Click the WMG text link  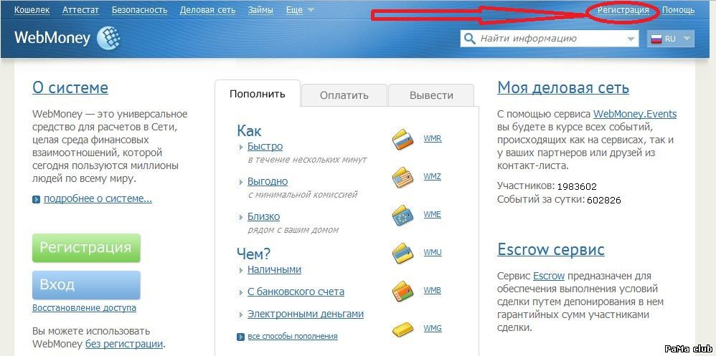tap(433, 328)
